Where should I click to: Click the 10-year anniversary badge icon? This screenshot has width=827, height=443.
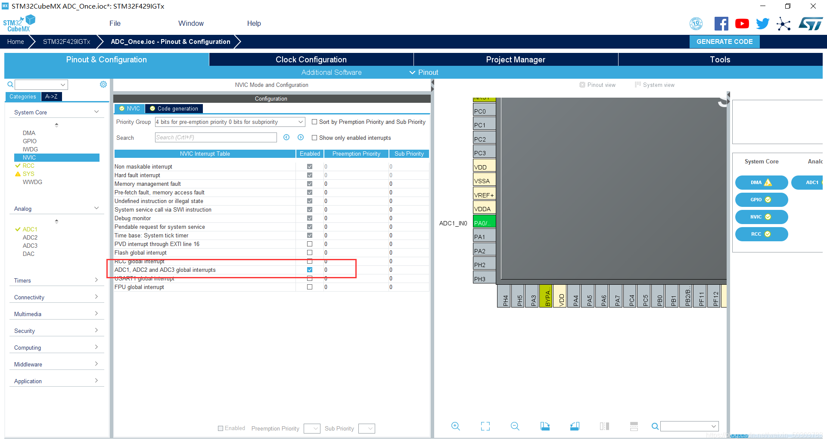(x=696, y=24)
